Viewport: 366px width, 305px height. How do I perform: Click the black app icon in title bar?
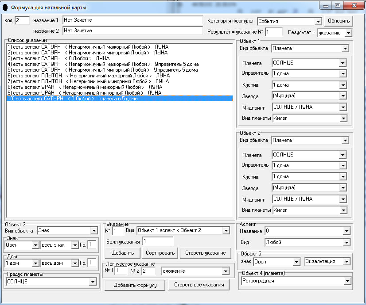(6, 8)
